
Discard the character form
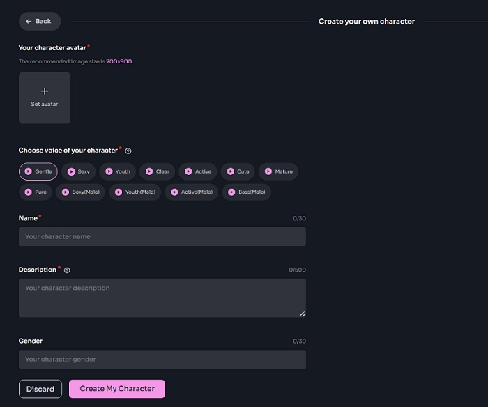40,389
